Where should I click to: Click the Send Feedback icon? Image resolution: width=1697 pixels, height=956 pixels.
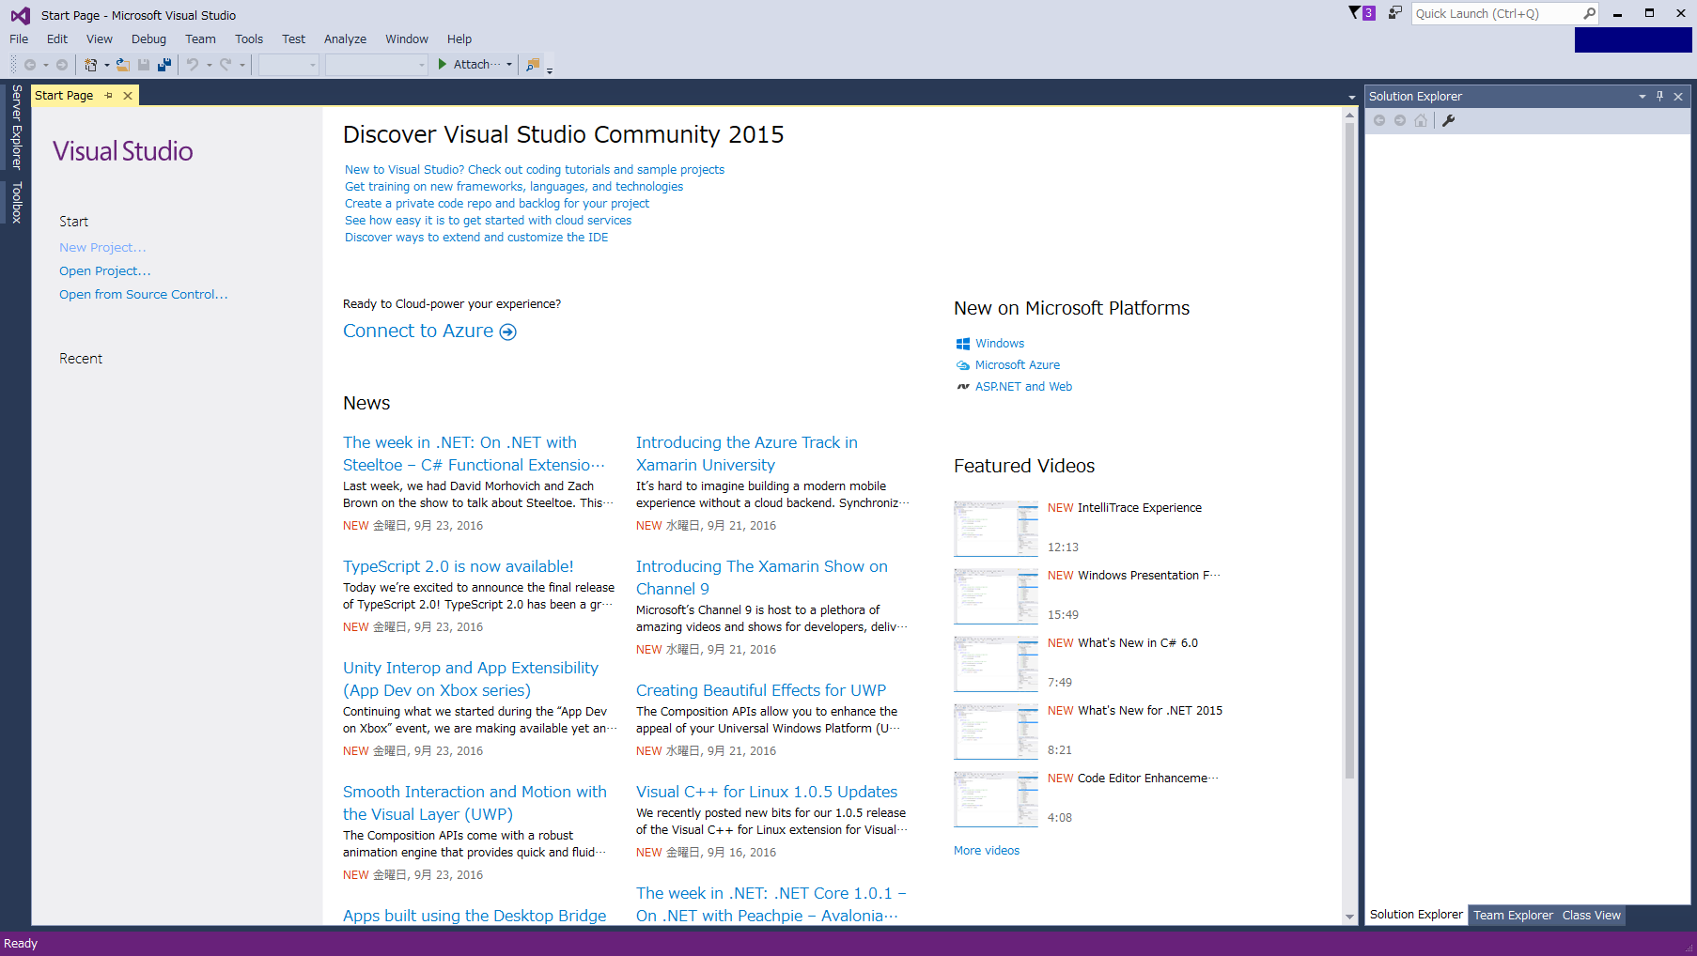pyautogui.click(x=1395, y=13)
